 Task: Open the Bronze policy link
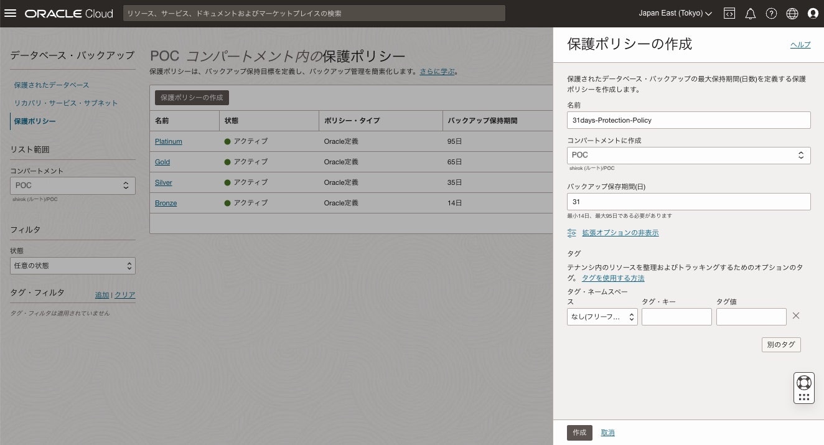[166, 203]
